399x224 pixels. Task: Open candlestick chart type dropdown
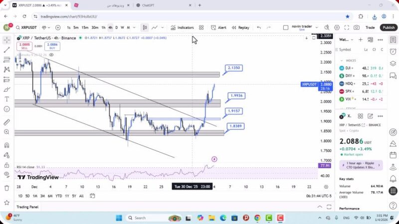pos(145,27)
